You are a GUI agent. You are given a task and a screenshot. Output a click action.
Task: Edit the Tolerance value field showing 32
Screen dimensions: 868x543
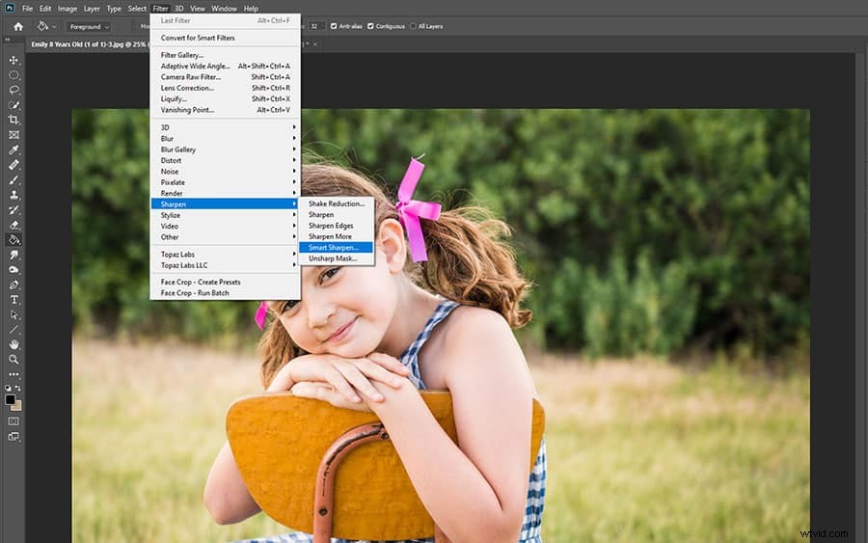point(315,26)
